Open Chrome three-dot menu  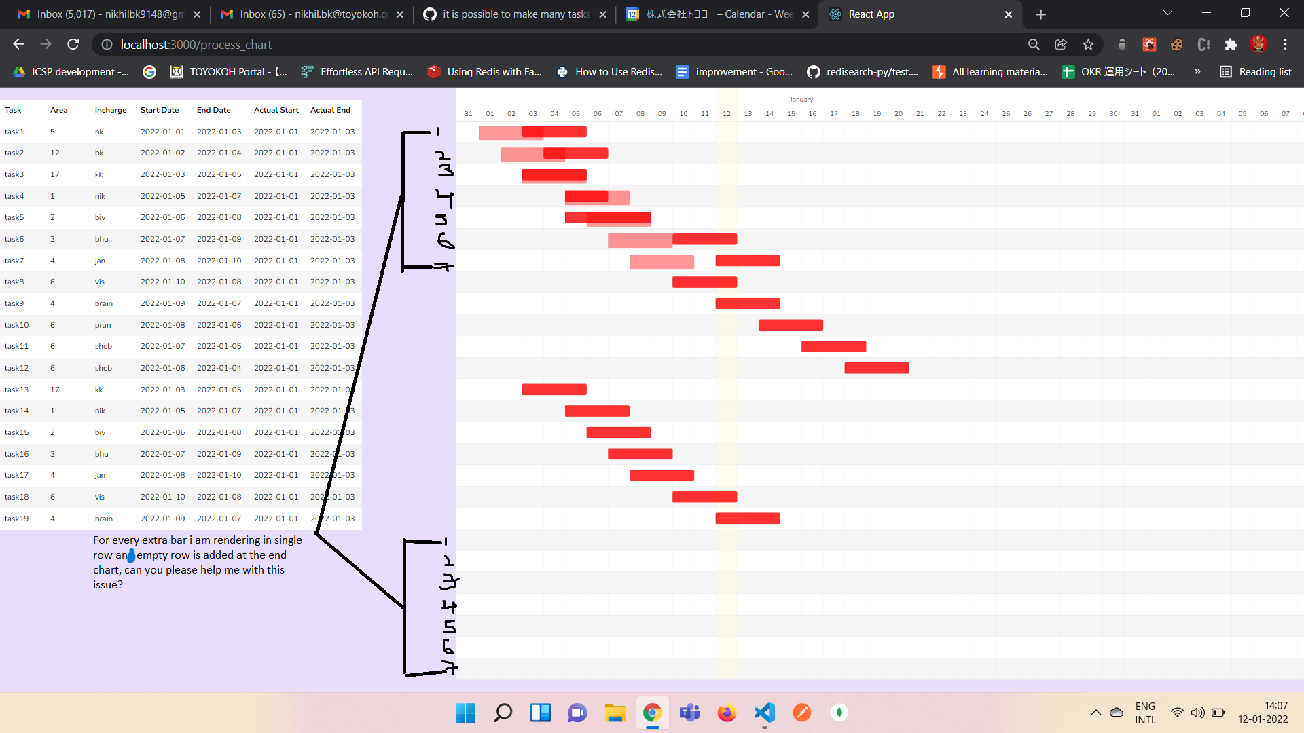click(1285, 45)
